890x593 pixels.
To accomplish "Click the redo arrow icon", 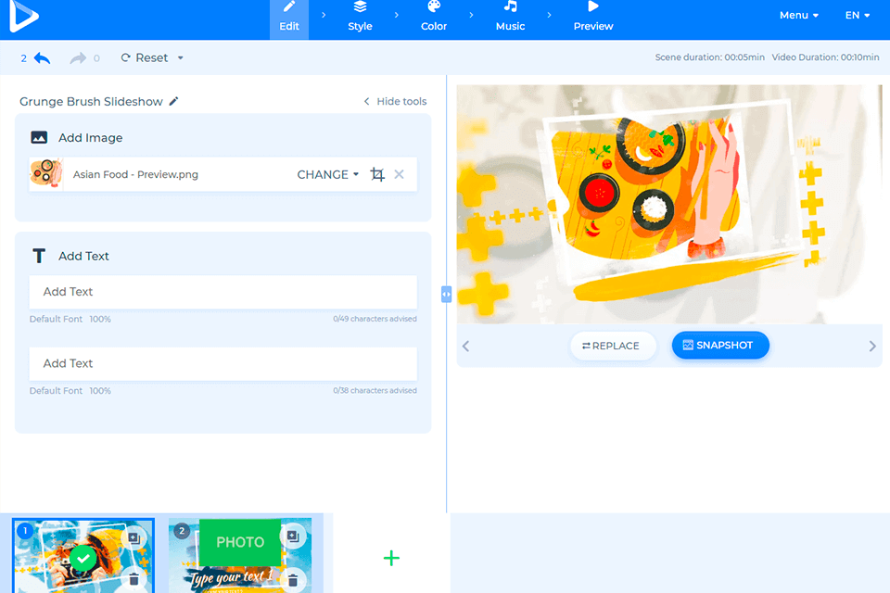I will [x=78, y=57].
